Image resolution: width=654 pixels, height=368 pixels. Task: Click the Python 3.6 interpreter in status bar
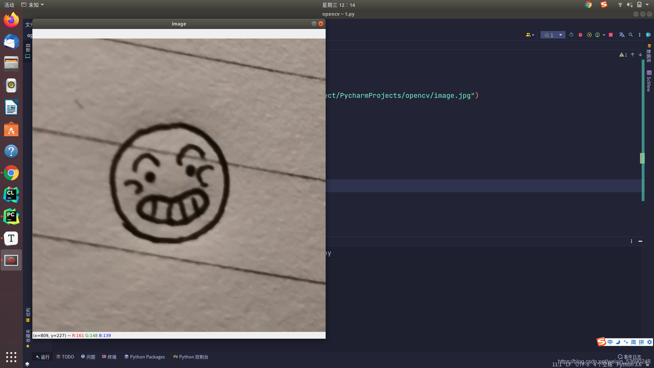tap(629, 365)
